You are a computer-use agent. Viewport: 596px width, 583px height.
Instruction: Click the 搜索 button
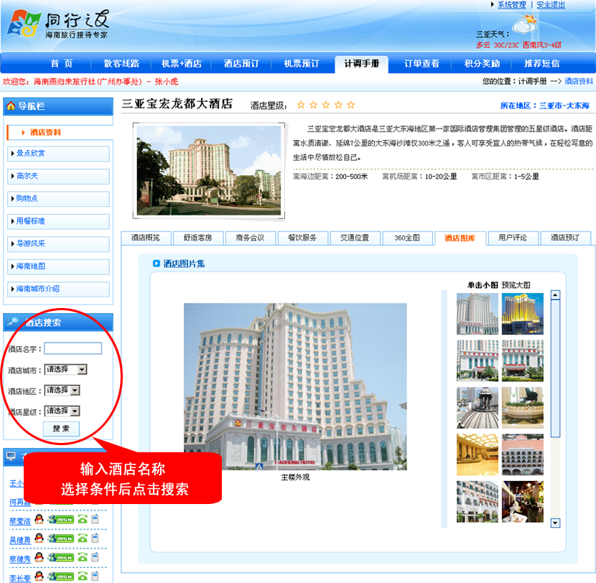(61, 429)
